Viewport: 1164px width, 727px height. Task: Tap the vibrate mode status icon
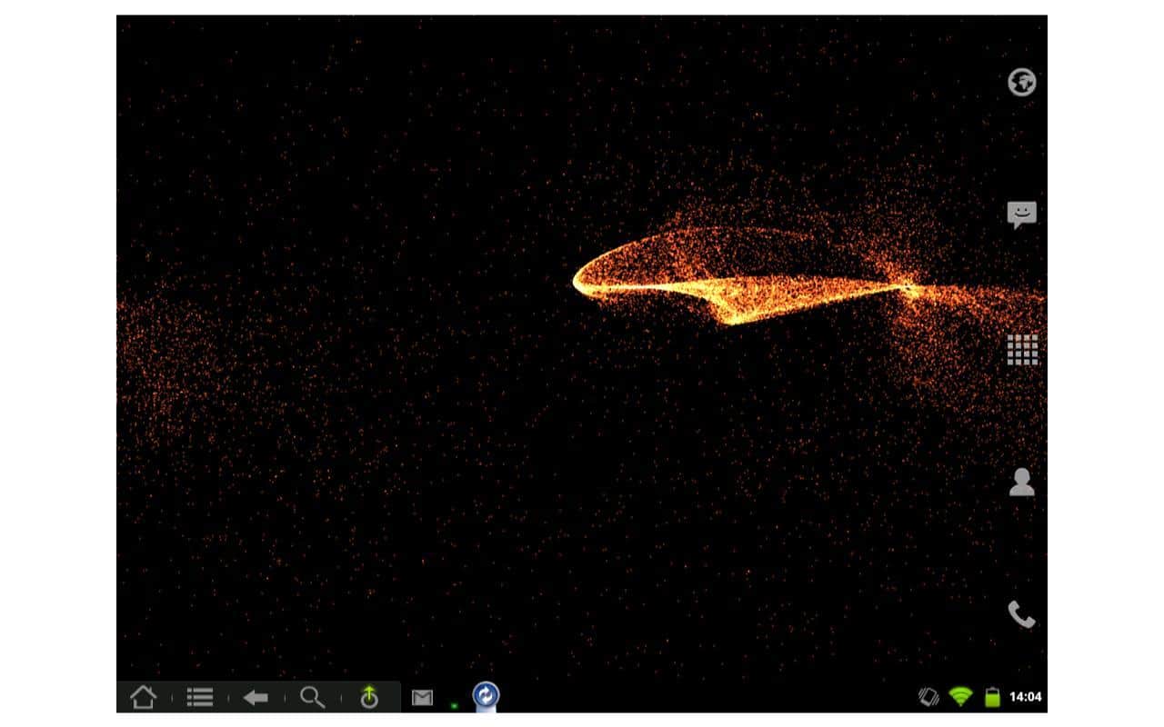(x=928, y=697)
